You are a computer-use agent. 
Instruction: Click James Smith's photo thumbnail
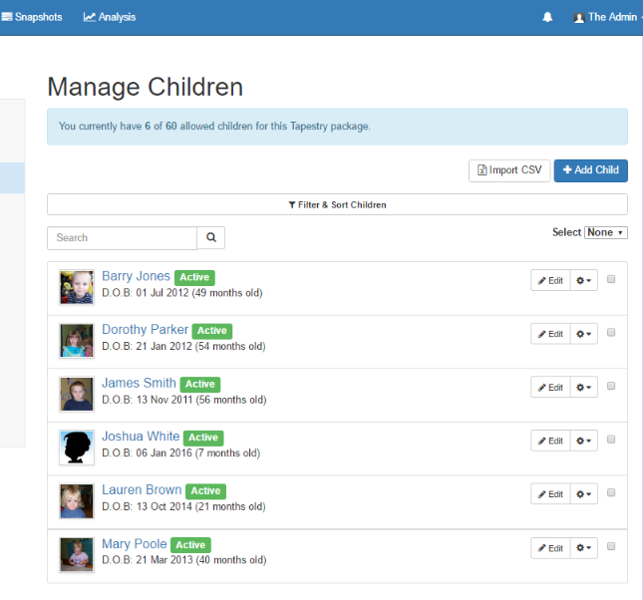pos(77,394)
